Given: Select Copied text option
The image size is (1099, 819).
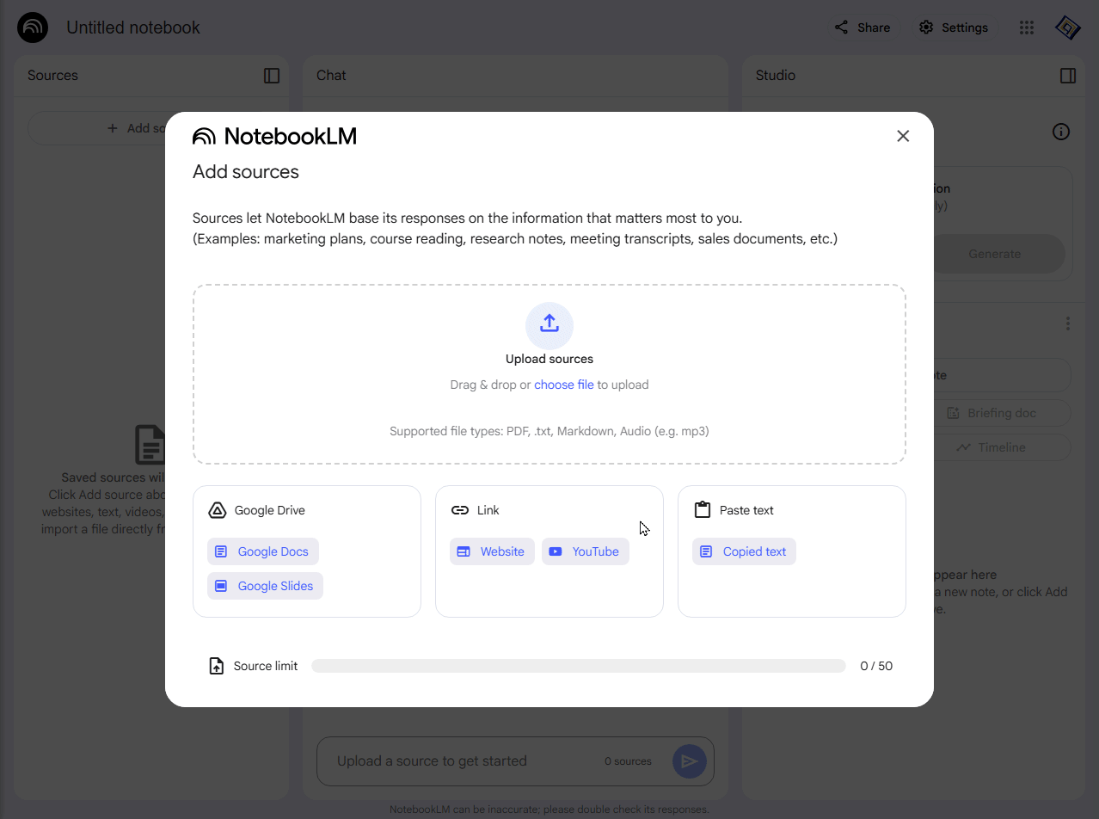Looking at the screenshot, I should (x=744, y=551).
